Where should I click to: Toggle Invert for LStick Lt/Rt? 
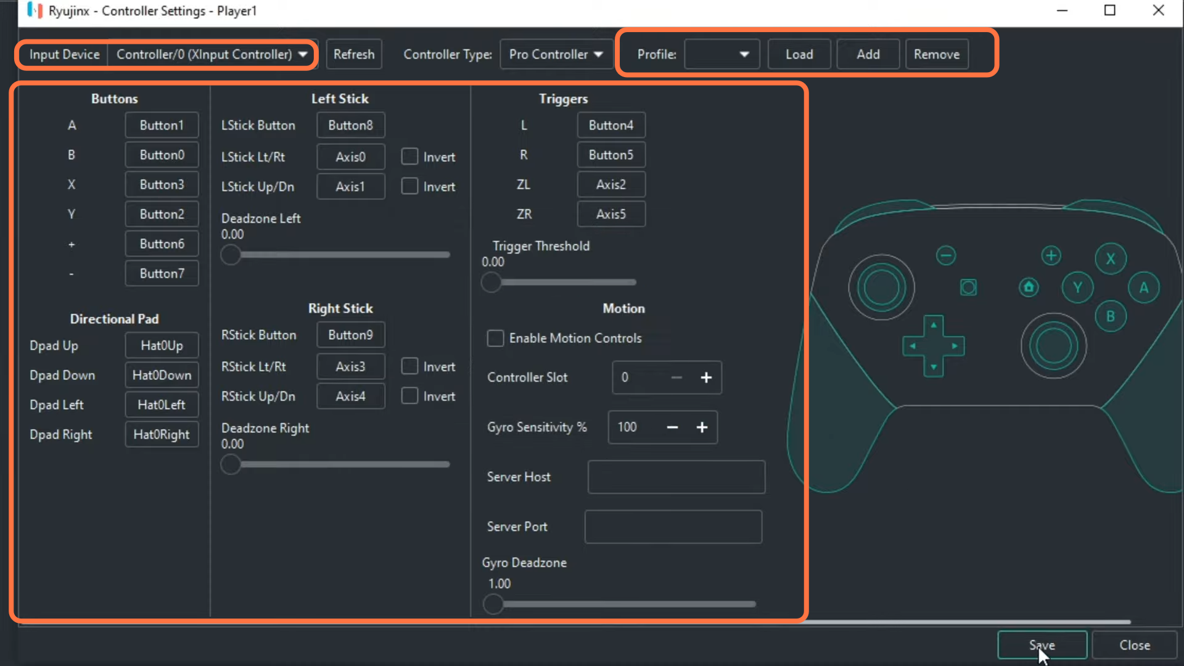click(409, 157)
